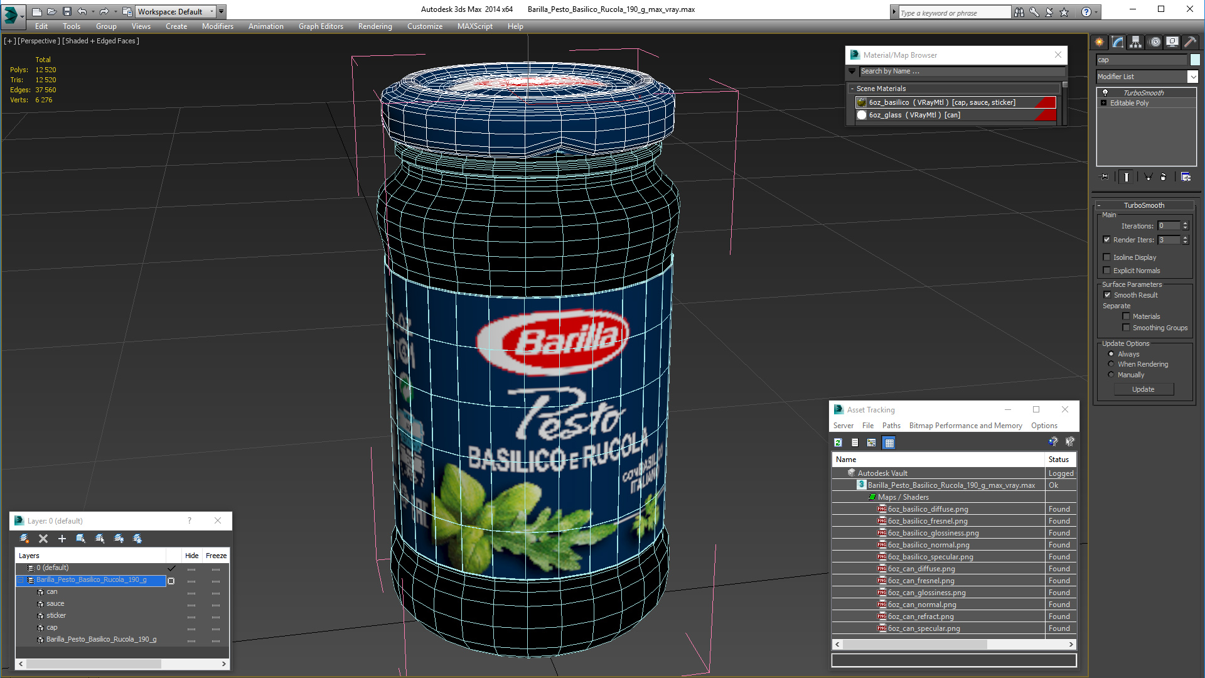Switch Asset Tracking to table view
This screenshot has height=678, width=1205.
tap(889, 443)
